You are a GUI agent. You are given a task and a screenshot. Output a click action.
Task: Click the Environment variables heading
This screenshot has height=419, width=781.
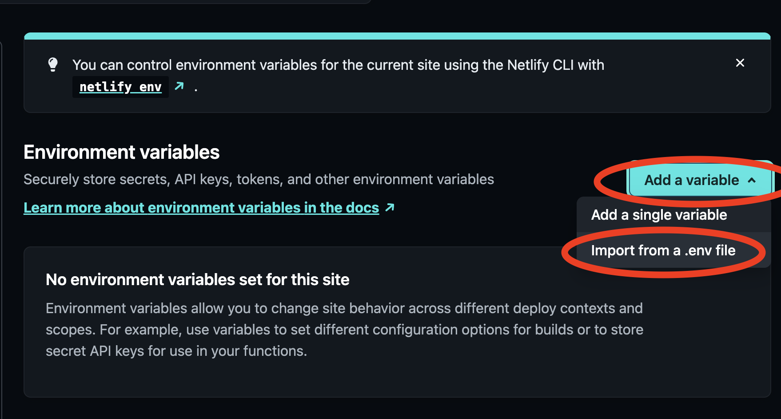pos(121,152)
